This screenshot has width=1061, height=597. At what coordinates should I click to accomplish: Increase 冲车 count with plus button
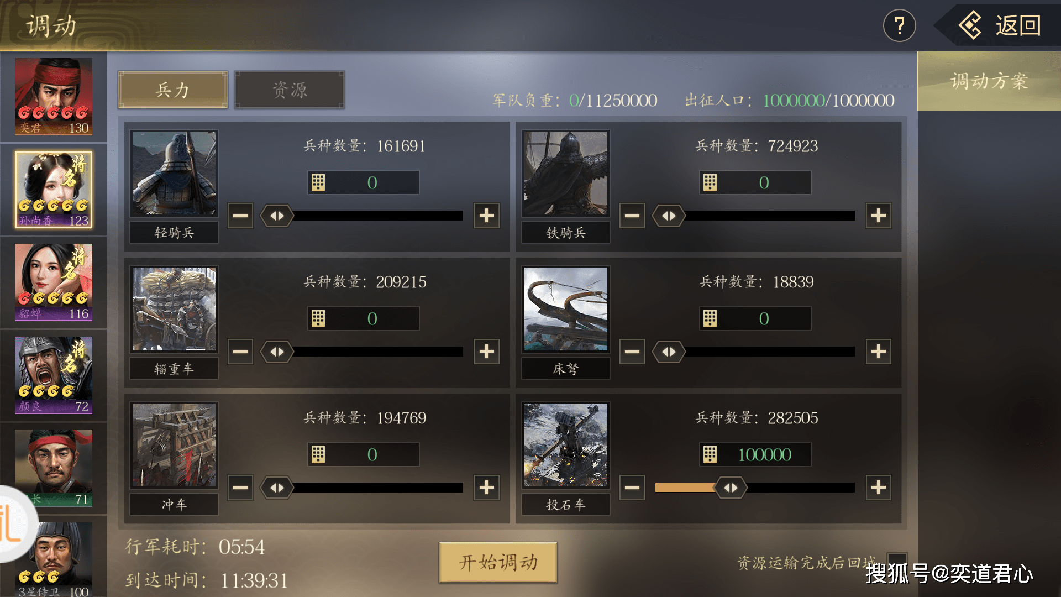coord(487,488)
